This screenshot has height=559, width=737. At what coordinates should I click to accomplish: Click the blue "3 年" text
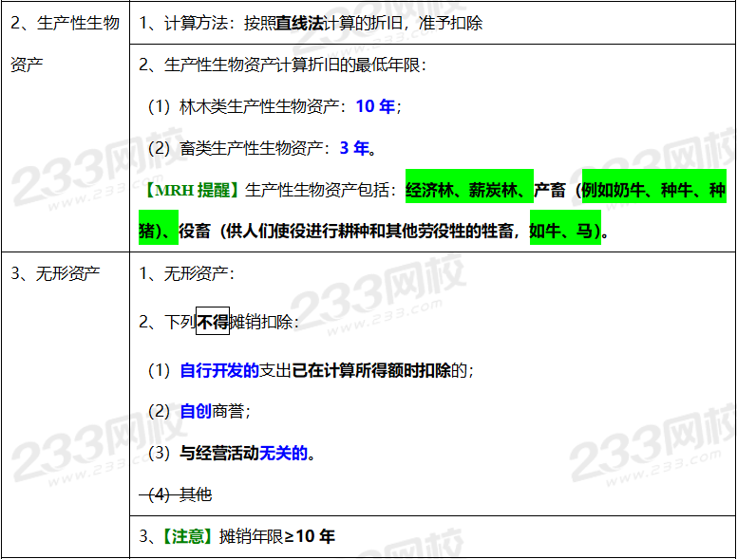pos(354,148)
